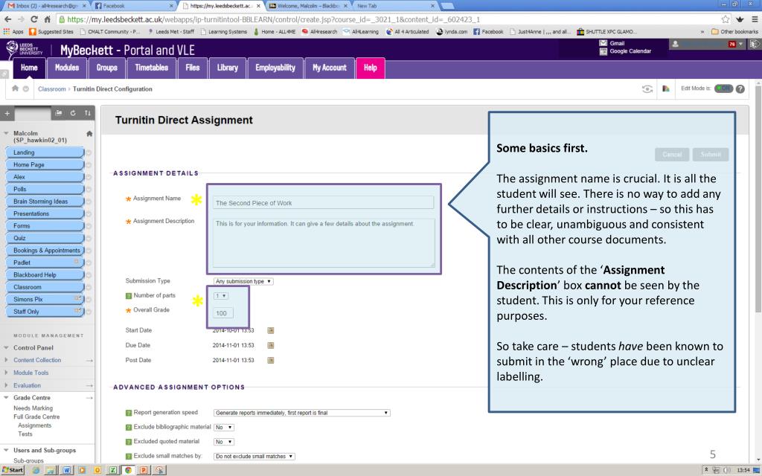
Task: Switch to the Employability tab
Action: [275, 68]
